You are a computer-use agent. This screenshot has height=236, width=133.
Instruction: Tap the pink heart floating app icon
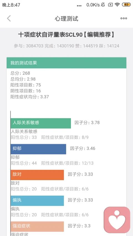[117, 220]
